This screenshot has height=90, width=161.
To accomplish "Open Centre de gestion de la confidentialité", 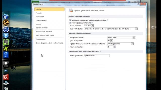I will point(49,43).
